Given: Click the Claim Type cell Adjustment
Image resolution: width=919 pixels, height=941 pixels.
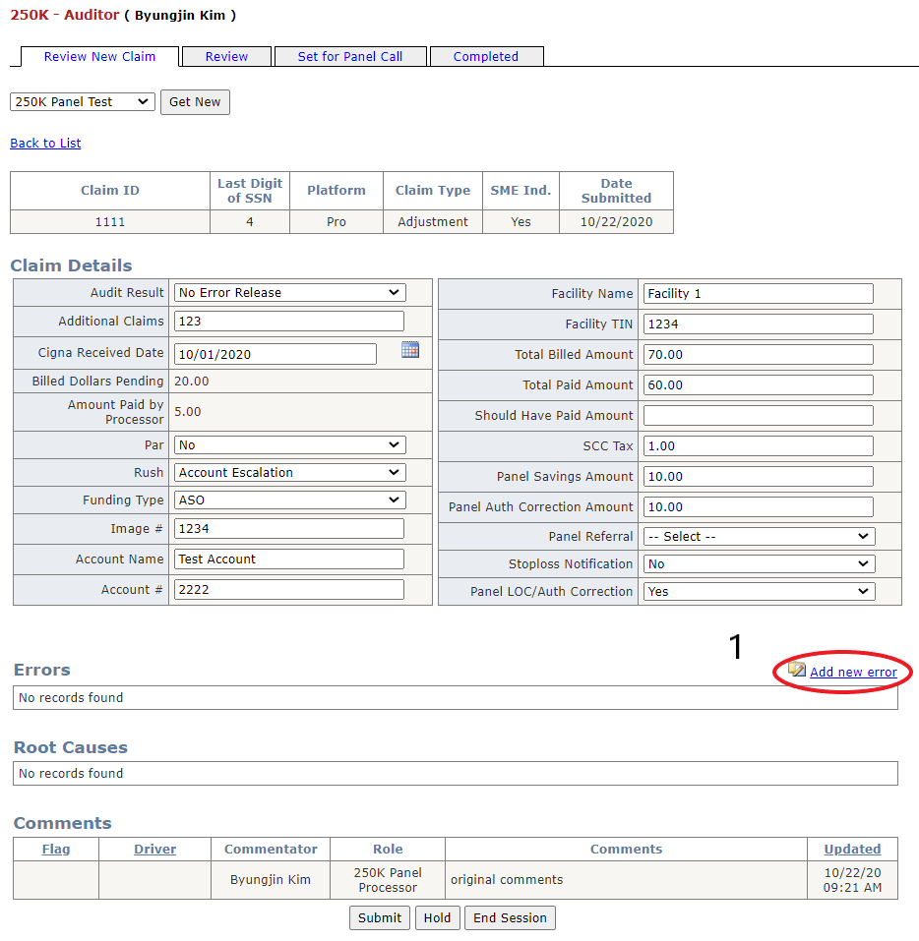Looking at the screenshot, I should click(x=433, y=222).
